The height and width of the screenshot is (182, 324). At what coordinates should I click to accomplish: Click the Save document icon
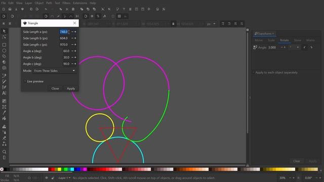click(x=16, y=9)
